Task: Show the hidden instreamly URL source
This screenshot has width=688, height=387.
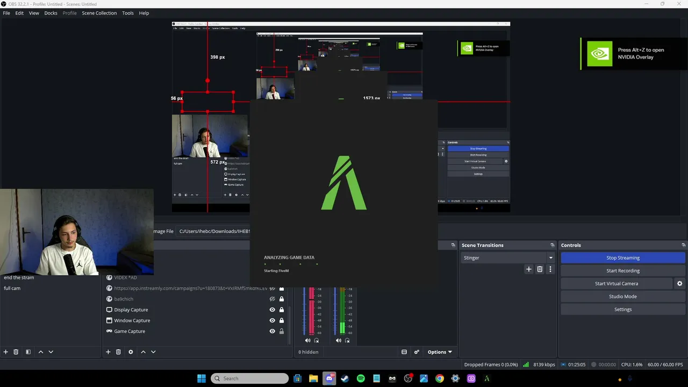Action: pyautogui.click(x=272, y=288)
